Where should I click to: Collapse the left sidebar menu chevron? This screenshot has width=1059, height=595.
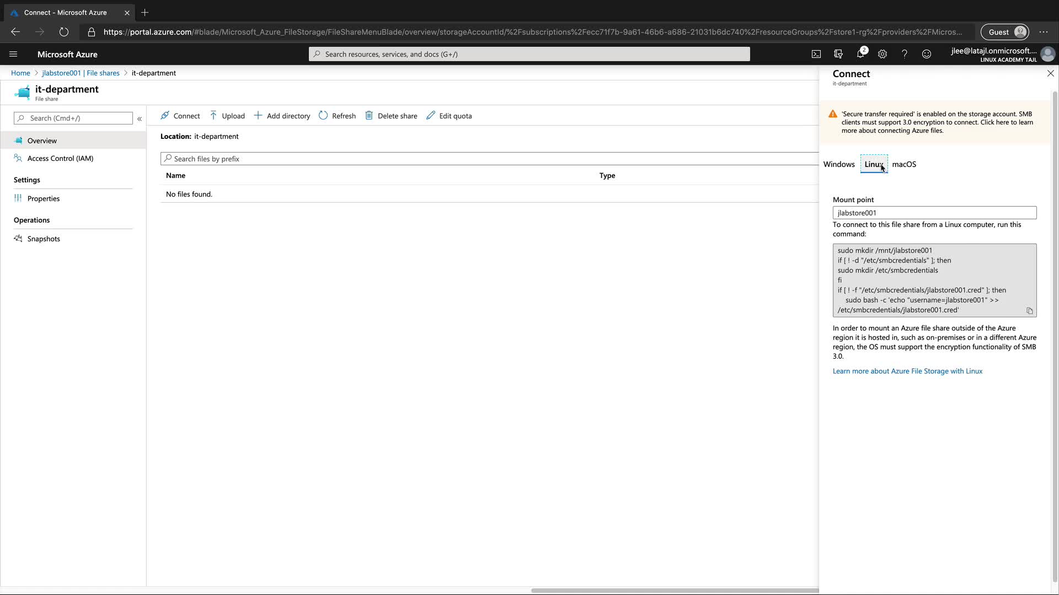[140, 118]
